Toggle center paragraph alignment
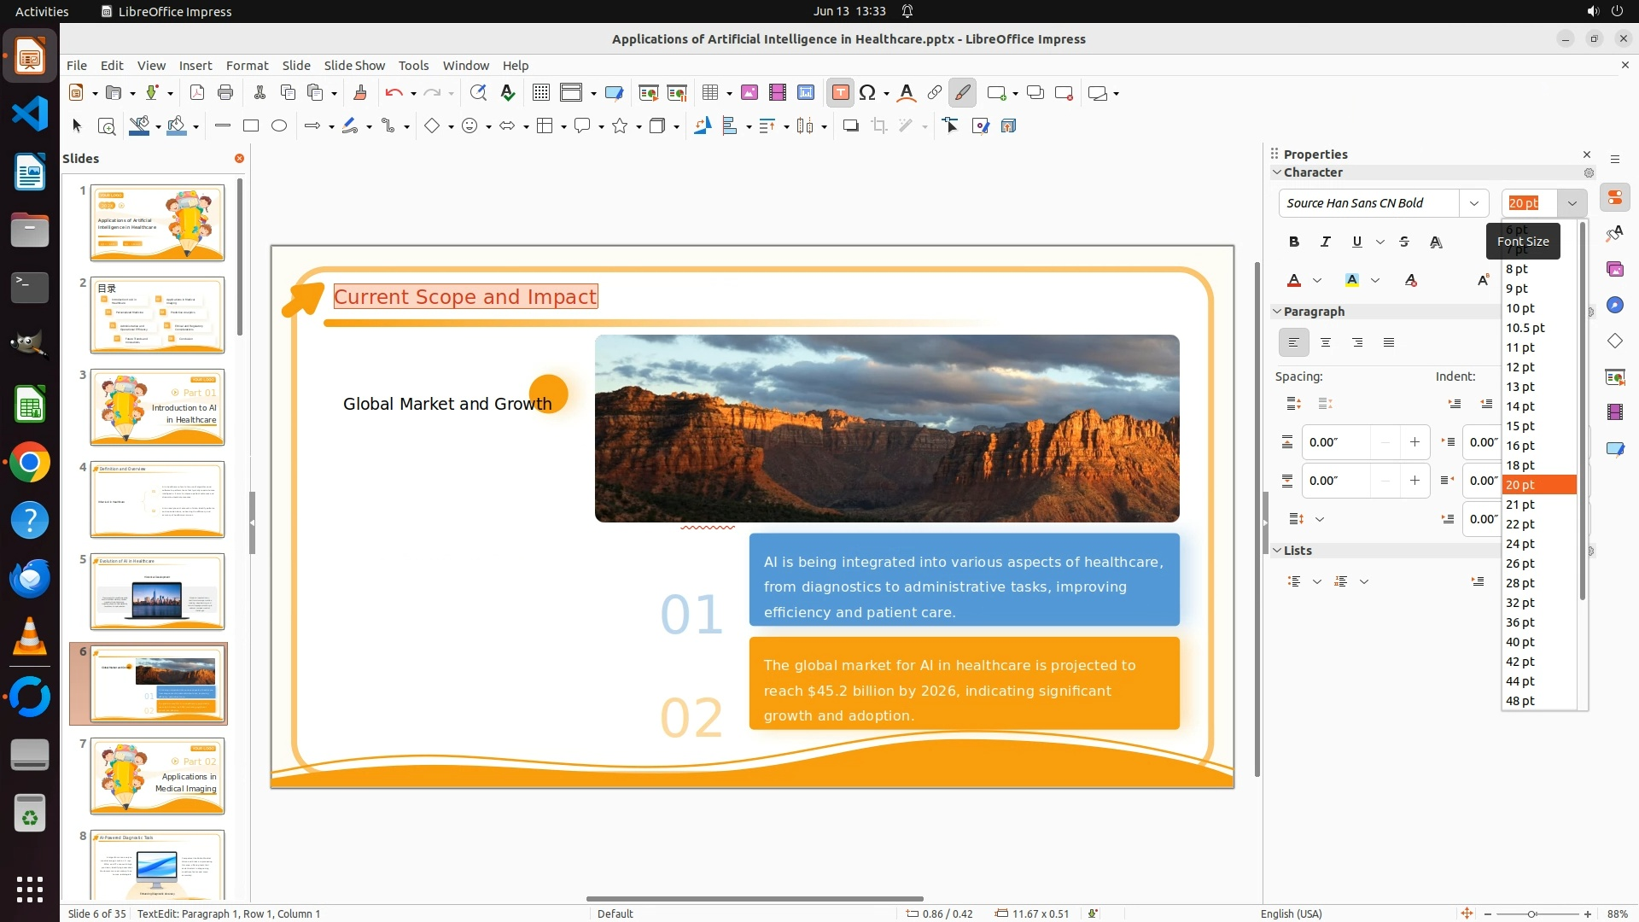 1326,342
